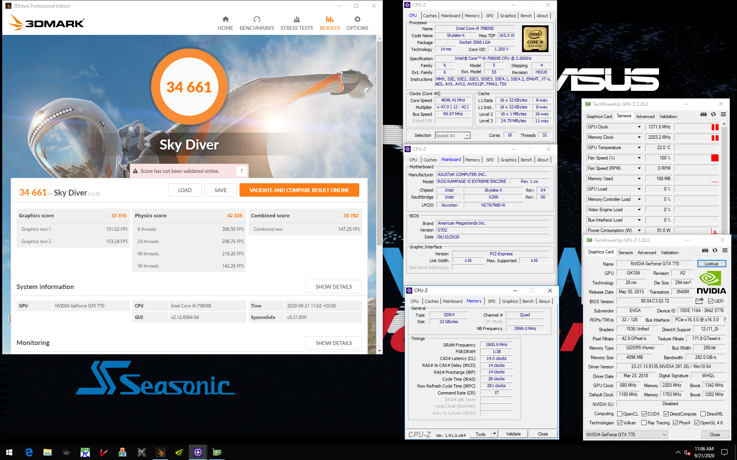Image resolution: width=737 pixels, height=460 pixels.
Task: Open NVIDIA taskbar icon
Action: click(179, 452)
